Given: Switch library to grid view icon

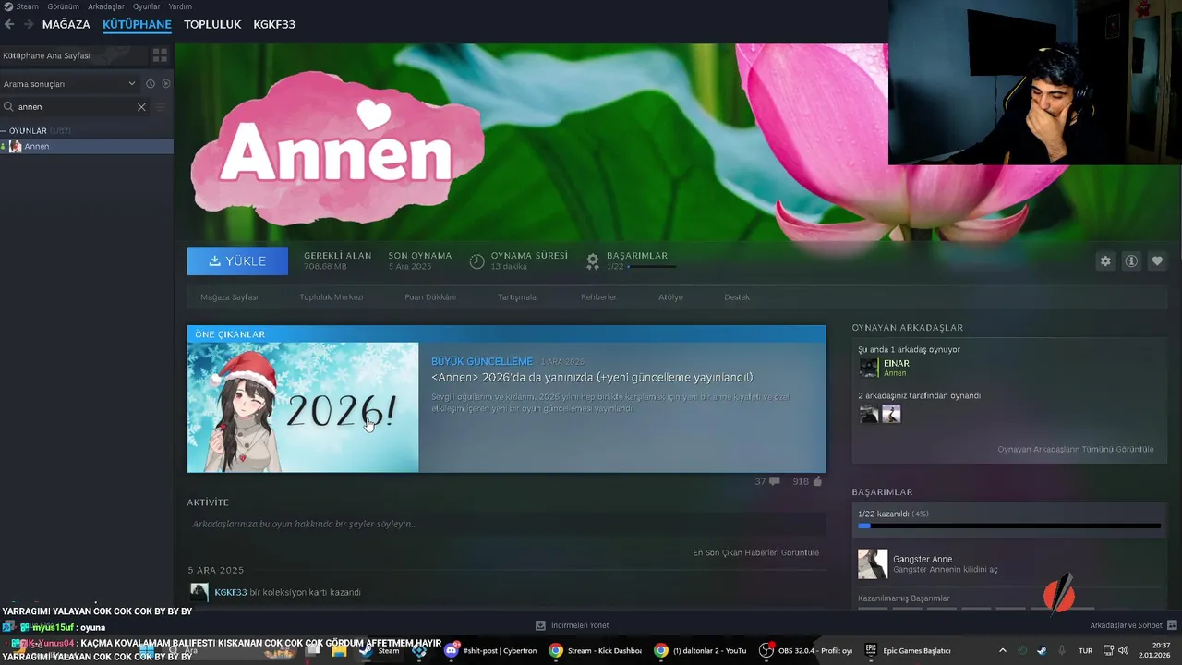Looking at the screenshot, I should [x=160, y=55].
